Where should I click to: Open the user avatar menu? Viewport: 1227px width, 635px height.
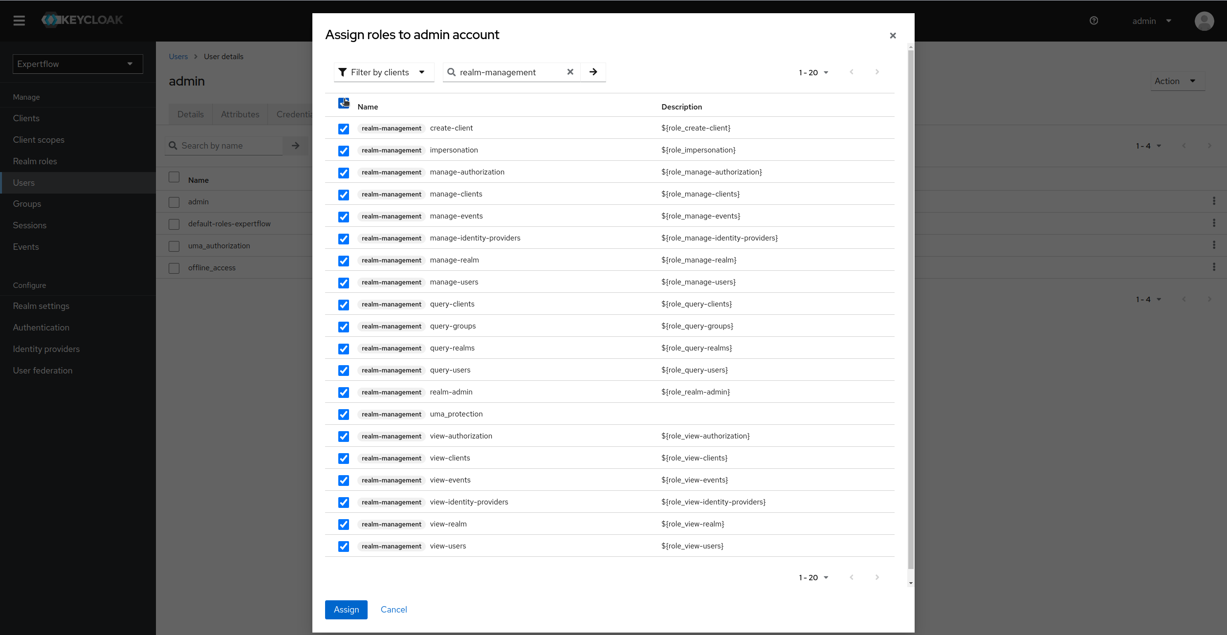tap(1204, 21)
